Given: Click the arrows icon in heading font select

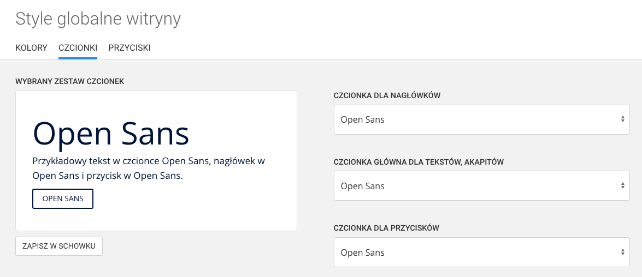Looking at the screenshot, I should tap(622, 119).
